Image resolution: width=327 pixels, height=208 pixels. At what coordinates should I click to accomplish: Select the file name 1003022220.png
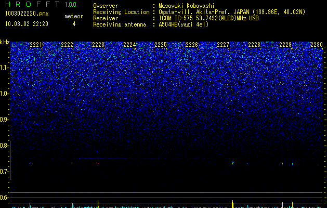(x=27, y=14)
